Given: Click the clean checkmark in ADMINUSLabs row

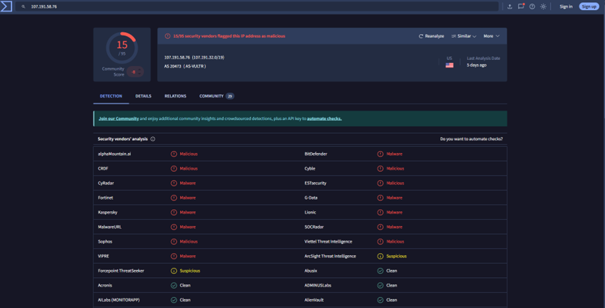Looking at the screenshot, I should (381, 286).
